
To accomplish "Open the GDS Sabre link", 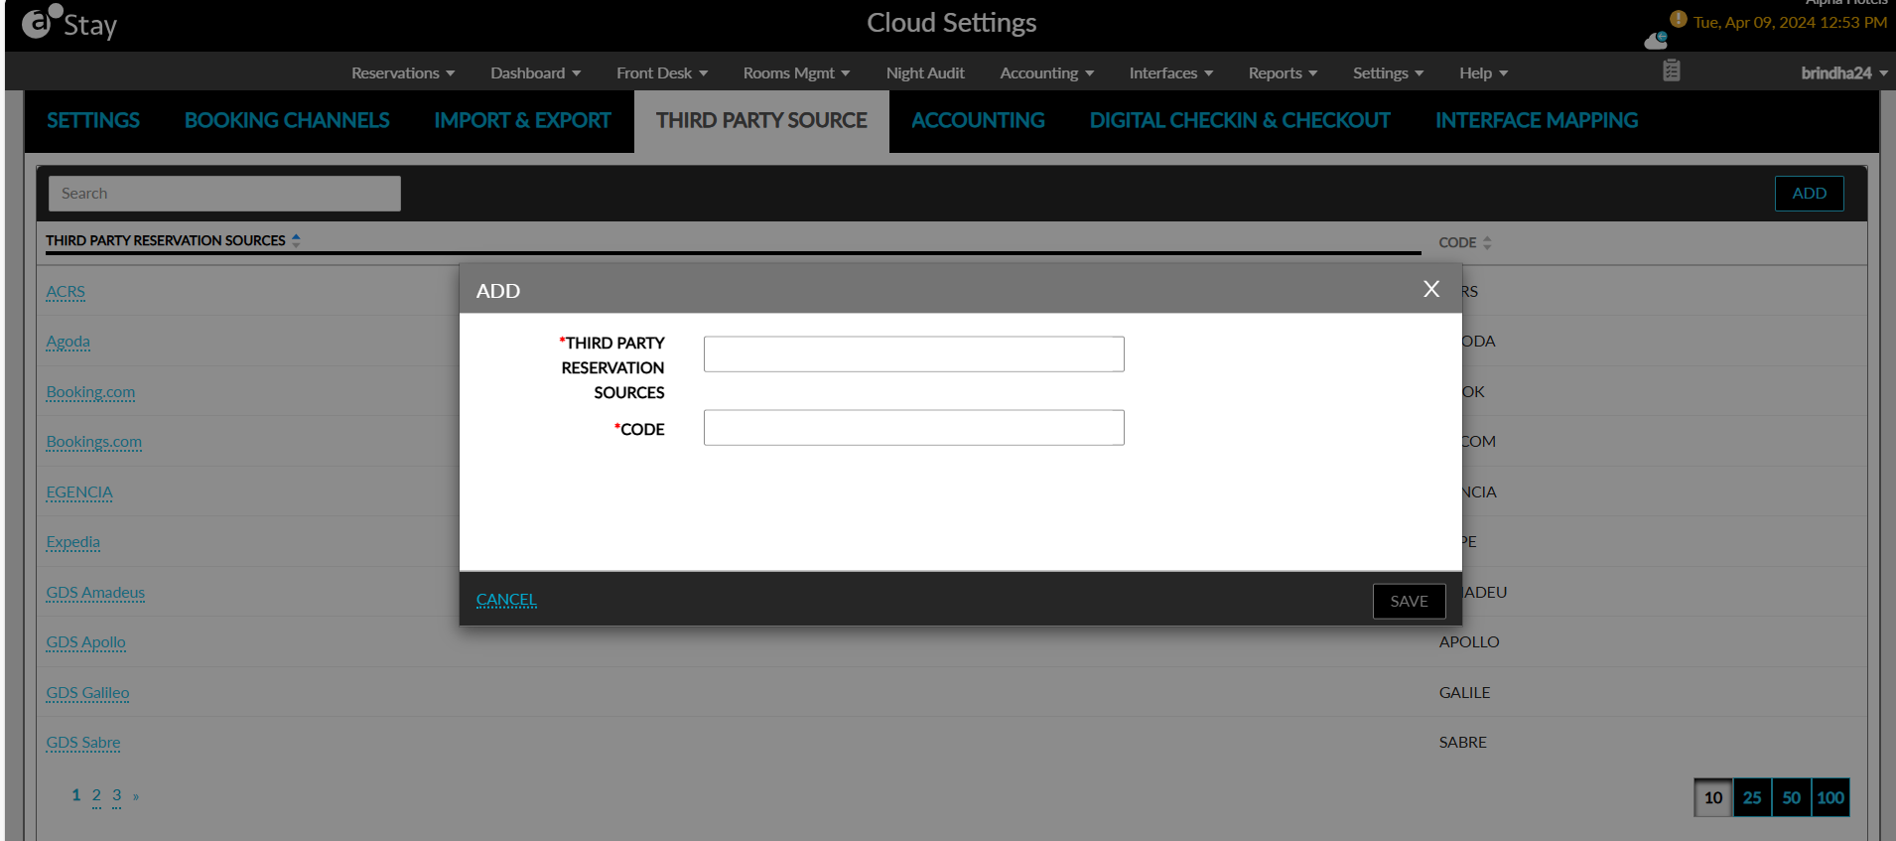I will tap(82, 743).
